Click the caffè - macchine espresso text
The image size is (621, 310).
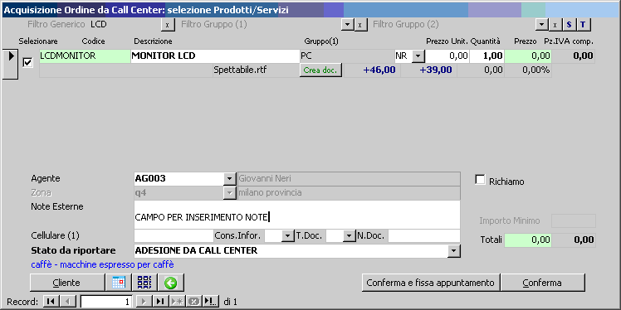[103, 264]
